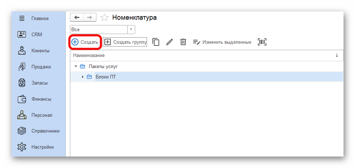Click inside the Все filter field
The height and width of the screenshot is (168, 355).
99,30
